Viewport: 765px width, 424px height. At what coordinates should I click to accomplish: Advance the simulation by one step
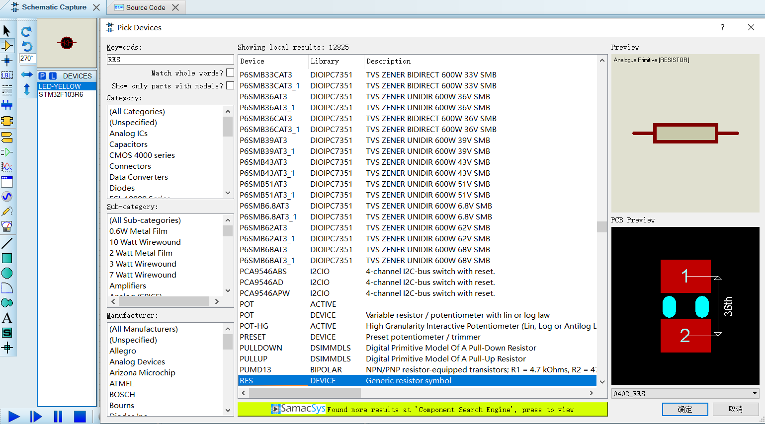tap(36, 417)
